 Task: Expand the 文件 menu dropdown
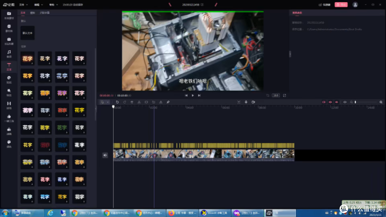(24, 5)
